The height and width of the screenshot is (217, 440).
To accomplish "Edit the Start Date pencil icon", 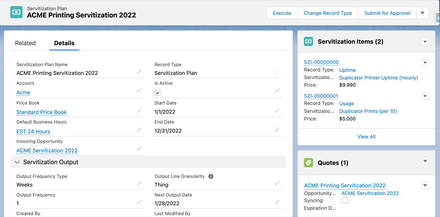I will tap(277, 111).
